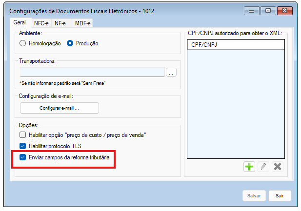The height and width of the screenshot is (211, 301).
Task: Switch to the NFC-e tab
Action: pyautogui.click(x=41, y=23)
